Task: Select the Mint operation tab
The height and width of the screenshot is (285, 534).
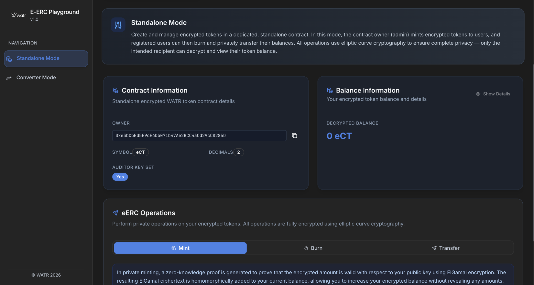Action: pyautogui.click(x=180, y=248)
